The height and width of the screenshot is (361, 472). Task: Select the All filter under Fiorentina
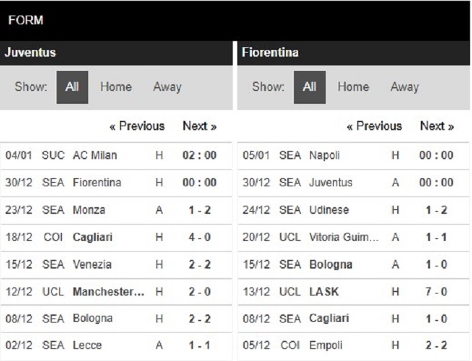coord(309,87)
